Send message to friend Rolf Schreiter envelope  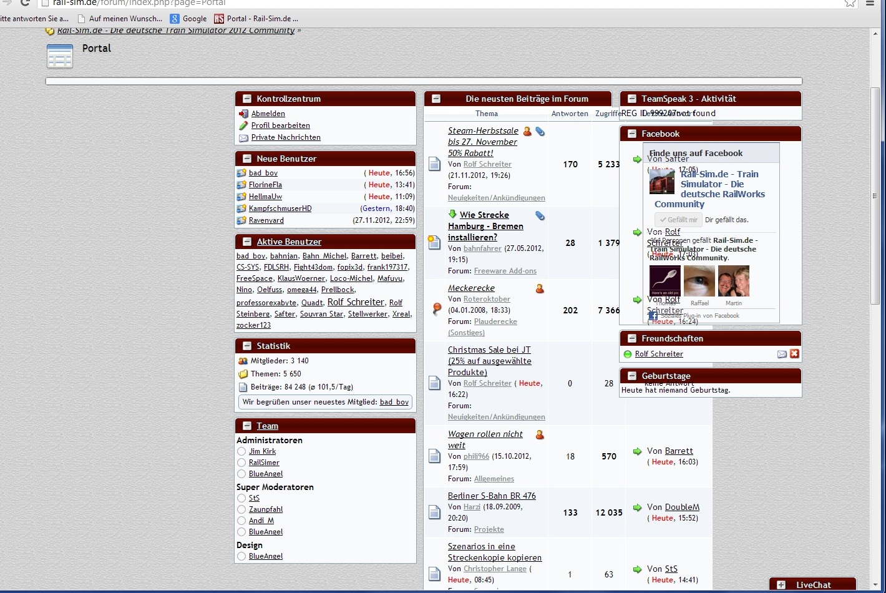click(x=782, y=354)
